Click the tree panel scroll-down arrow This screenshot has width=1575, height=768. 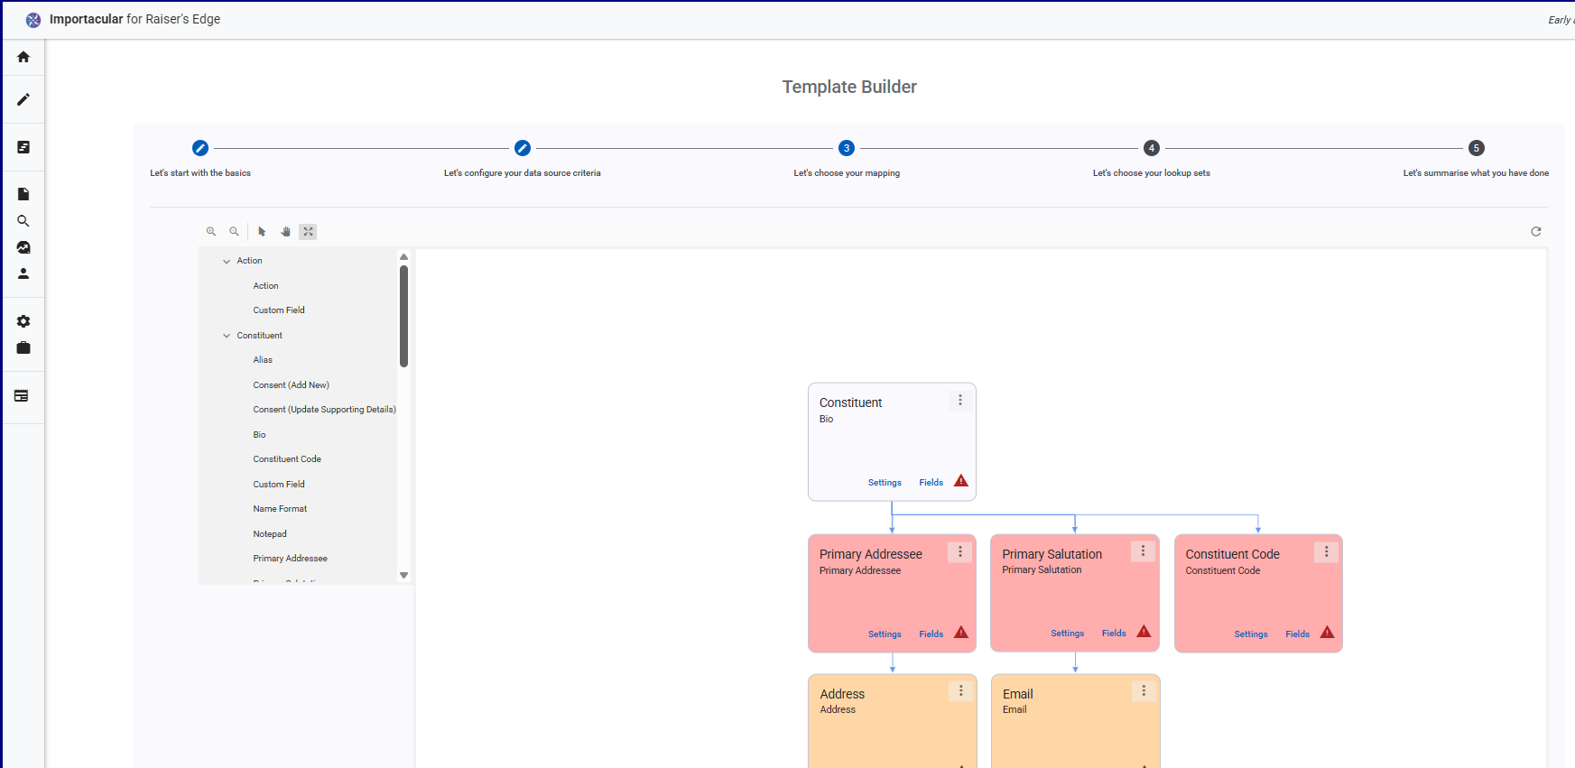[x=403, y=575]
